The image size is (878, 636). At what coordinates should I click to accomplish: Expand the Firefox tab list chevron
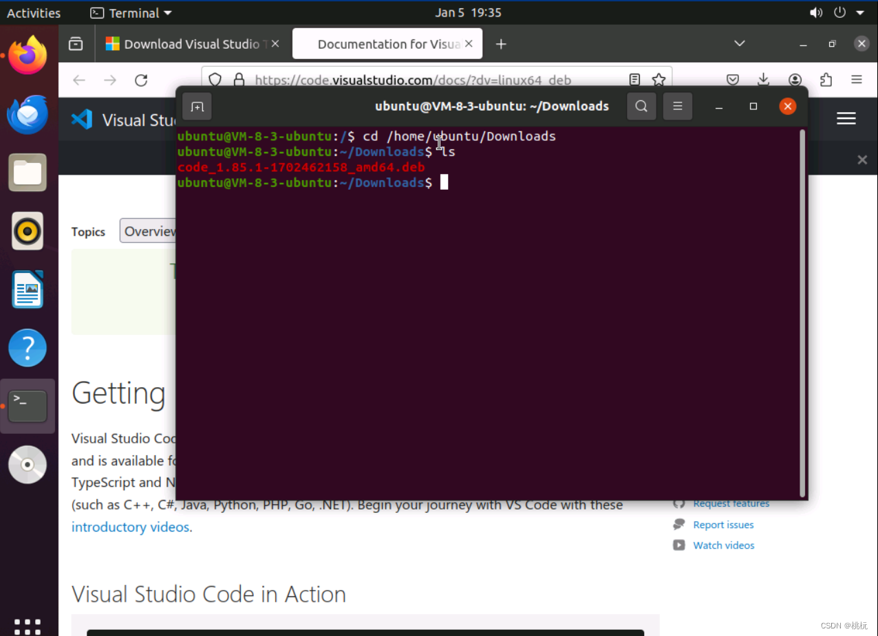pyautogui.click(x=739, y=43)
